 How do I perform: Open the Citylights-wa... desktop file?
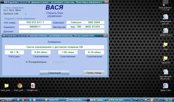(33, 87)
